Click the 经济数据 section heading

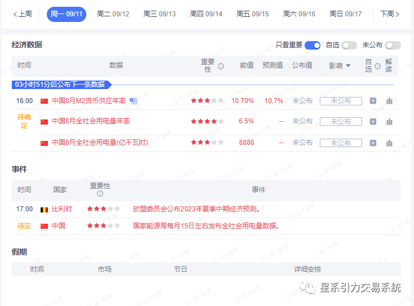(27, 45)
